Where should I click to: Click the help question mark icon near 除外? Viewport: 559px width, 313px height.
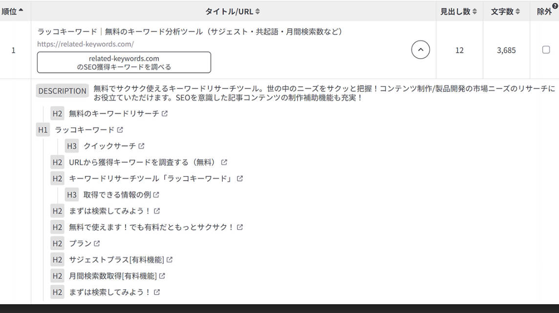click(555, 6)
